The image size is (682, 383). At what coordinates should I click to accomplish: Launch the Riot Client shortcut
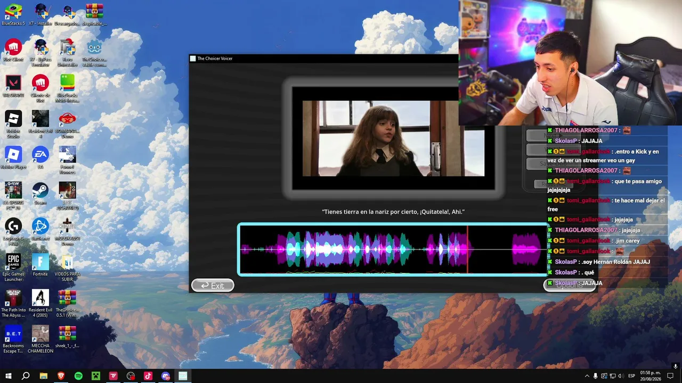(x=13, y=51)
